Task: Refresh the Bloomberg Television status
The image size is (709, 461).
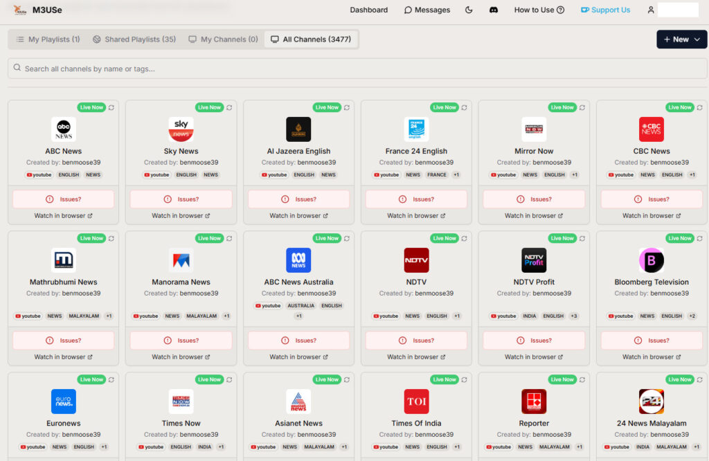Action: [x=700, y=238]
